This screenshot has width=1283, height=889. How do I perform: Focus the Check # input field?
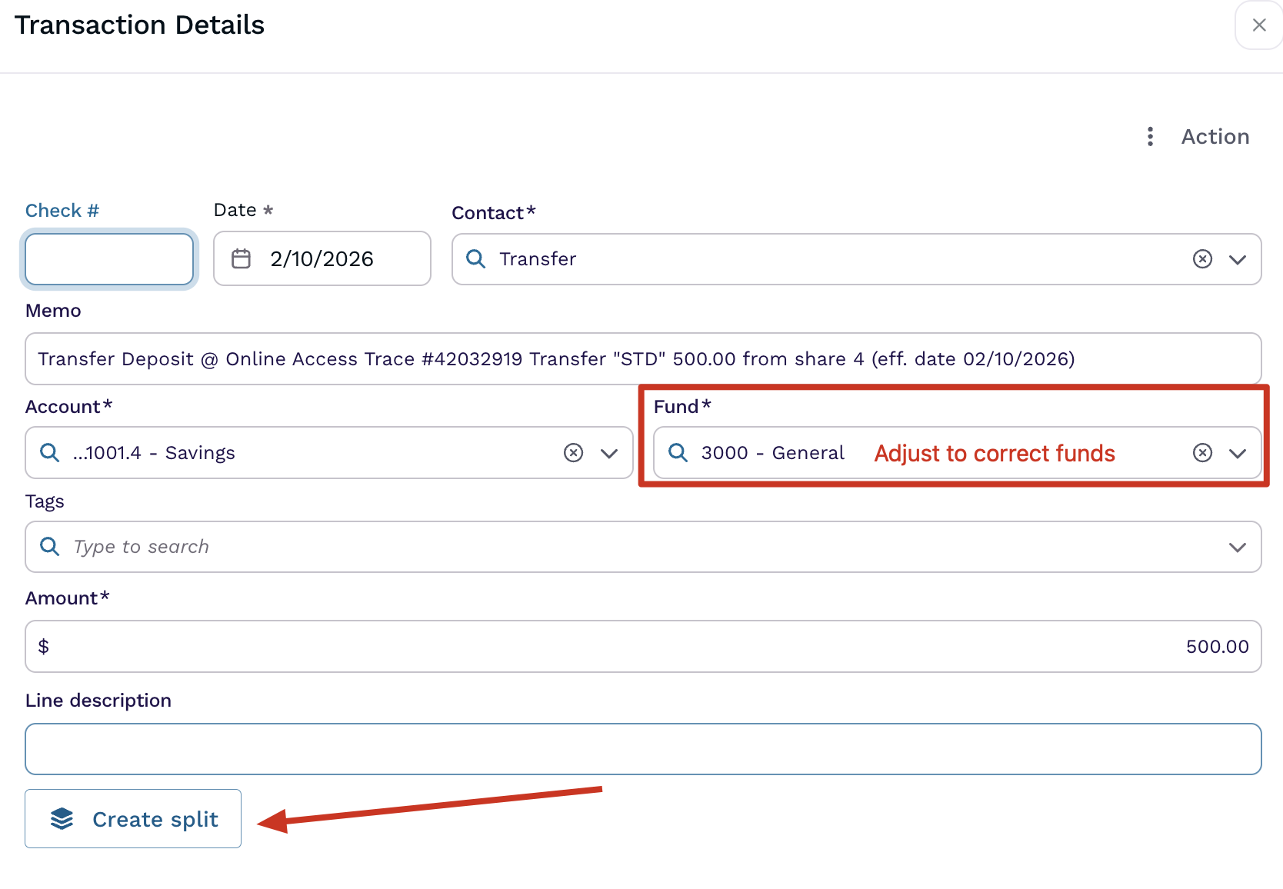109,259
